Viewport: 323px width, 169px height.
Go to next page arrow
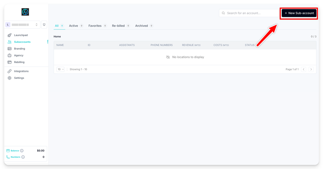click(x=311, y=69)
